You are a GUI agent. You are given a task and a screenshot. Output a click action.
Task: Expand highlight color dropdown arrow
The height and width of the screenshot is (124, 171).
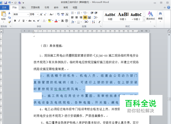click(x=53, y=21)
